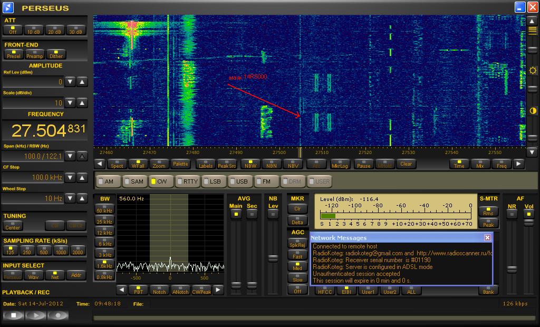Increase the Scale dB/div value
This screenshot has height=327, width=540.
[82, 103]
